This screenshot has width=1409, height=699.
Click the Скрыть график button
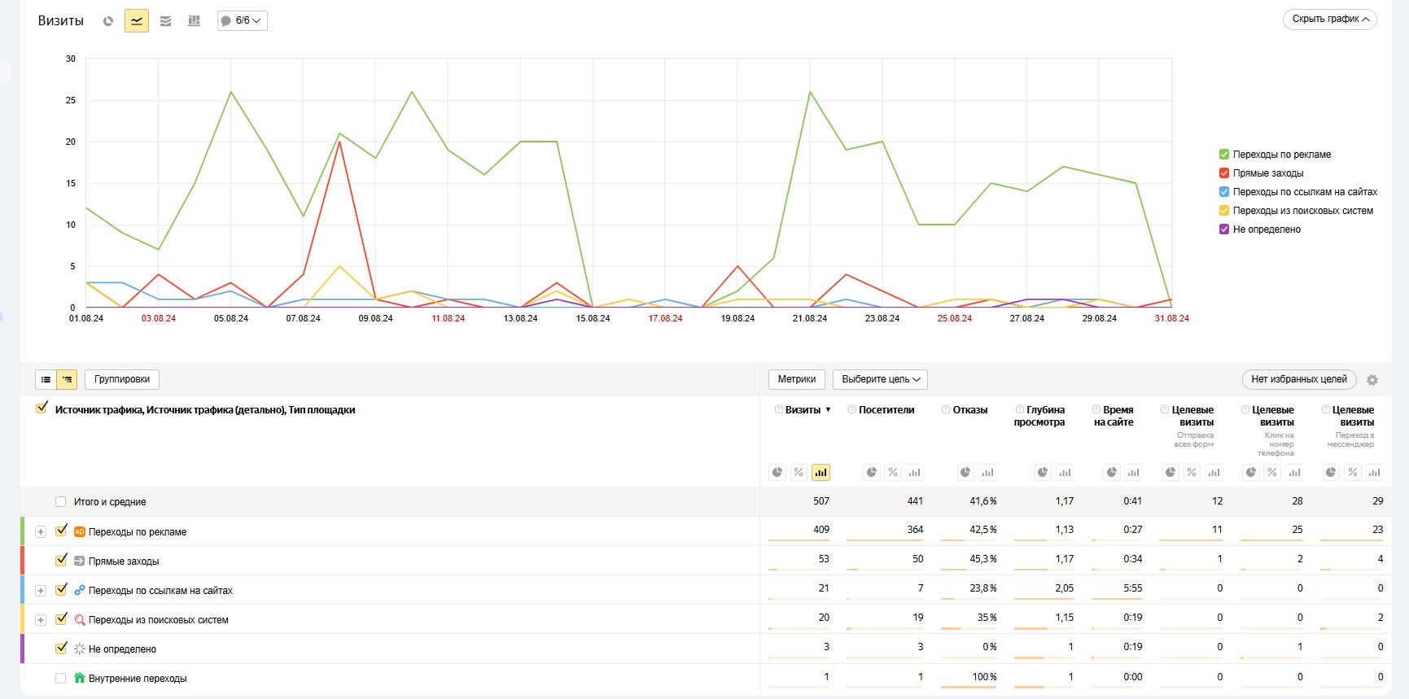[x=1329, y=20]
